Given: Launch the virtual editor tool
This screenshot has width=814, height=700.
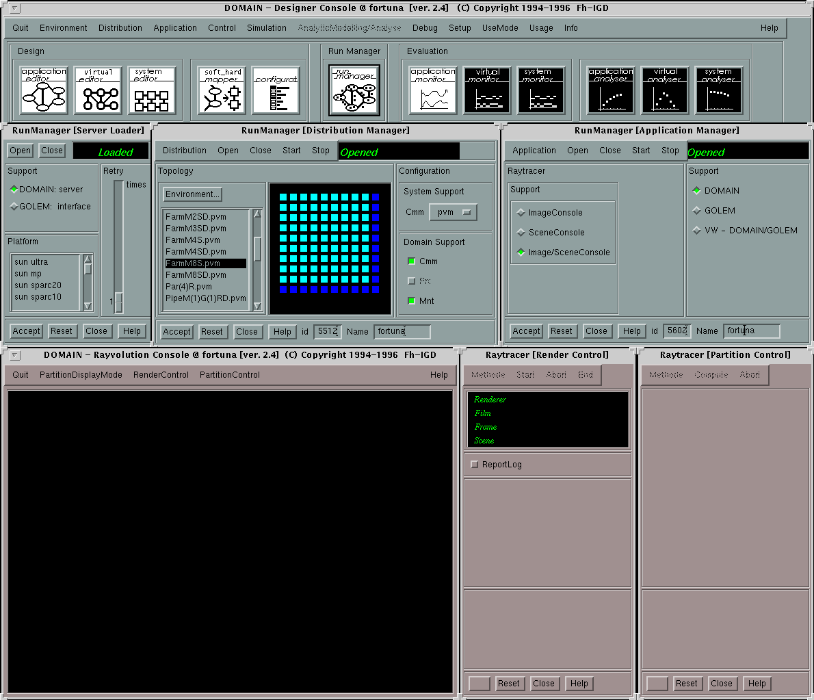Looking at the screenshot, I should click(x=98, y=90).
